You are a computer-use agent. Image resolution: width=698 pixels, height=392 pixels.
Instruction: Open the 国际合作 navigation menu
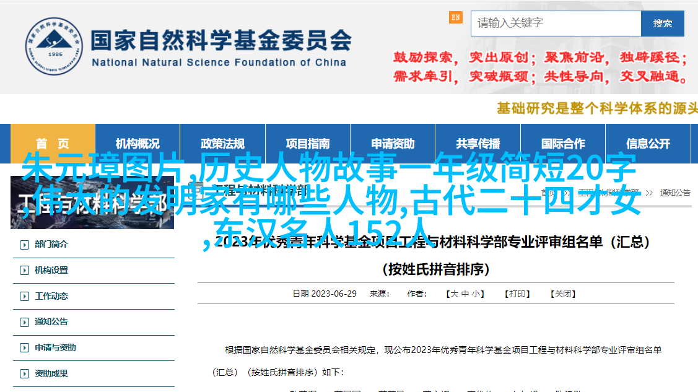(563, 143)
